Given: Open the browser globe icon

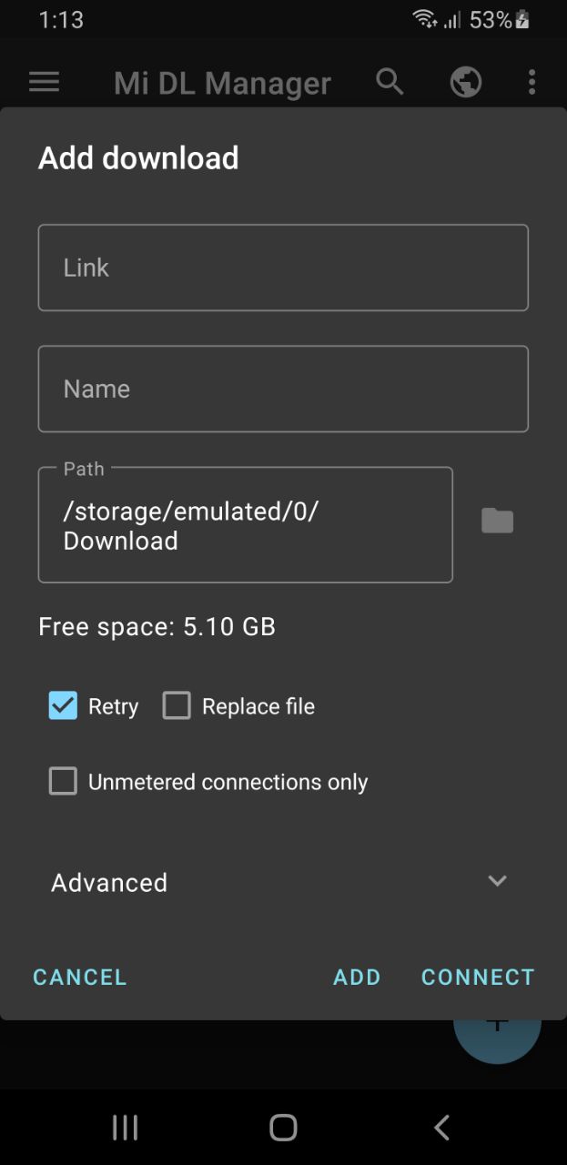Looking at the screenshot, I should (x=465, y=82).
